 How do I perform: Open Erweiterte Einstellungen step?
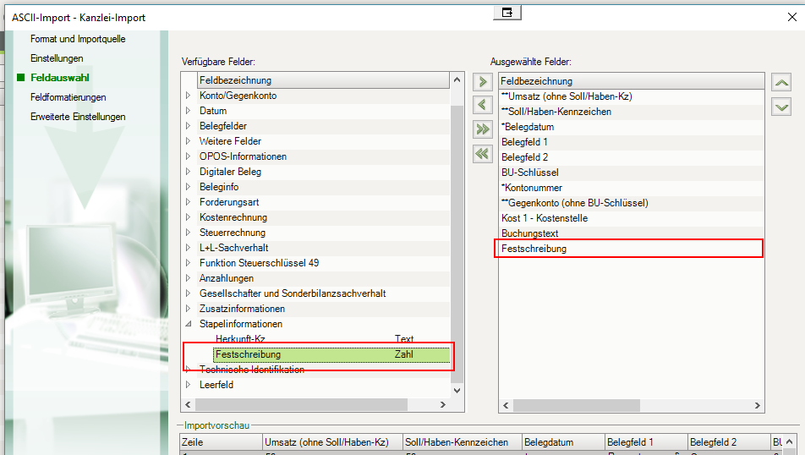pos(78,117)
